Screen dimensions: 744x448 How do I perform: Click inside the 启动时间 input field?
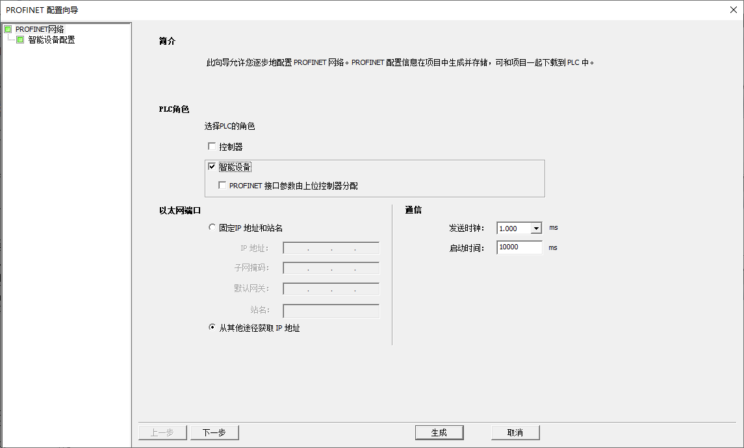click(519, 247)
